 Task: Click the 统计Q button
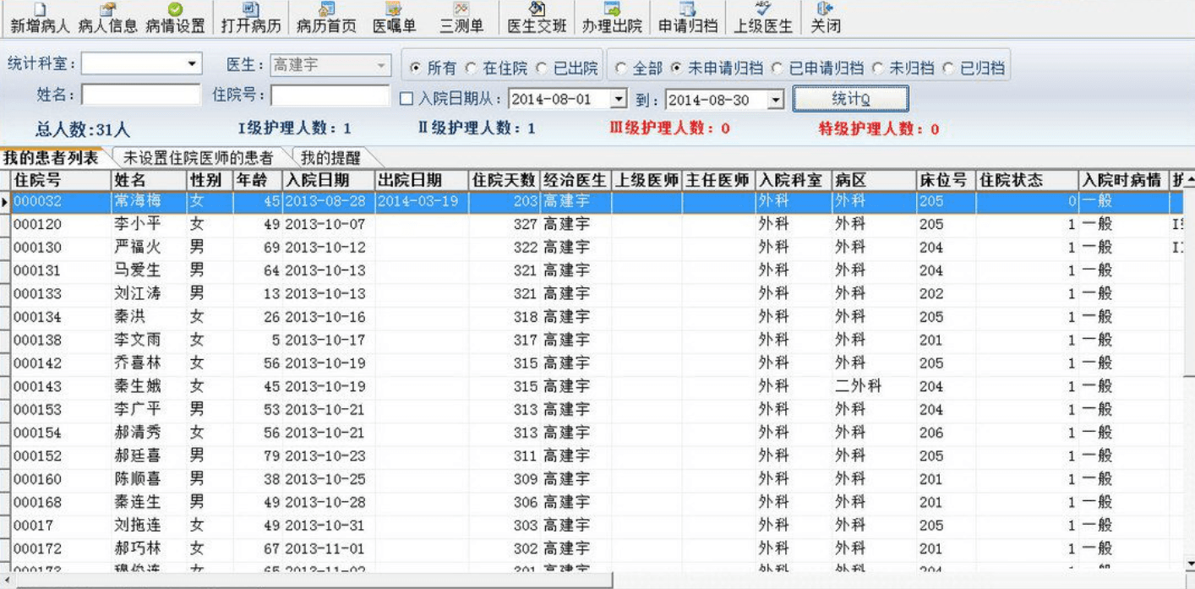pos(851,99)
